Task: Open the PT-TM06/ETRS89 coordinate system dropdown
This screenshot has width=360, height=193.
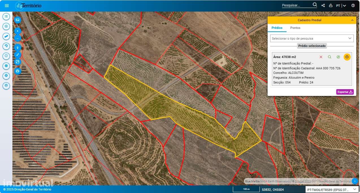Action: 332,190
